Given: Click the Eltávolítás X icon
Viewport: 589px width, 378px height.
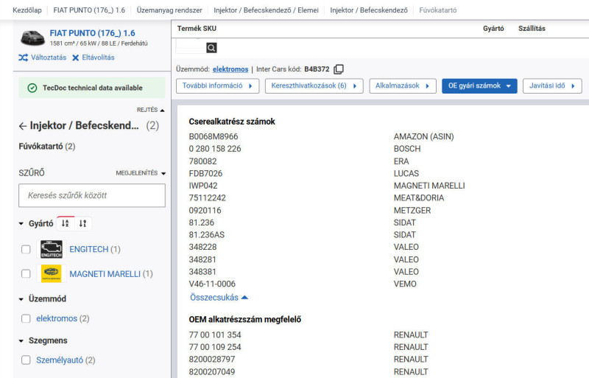Looking at the screenshot, I should (x=76, y=57).
